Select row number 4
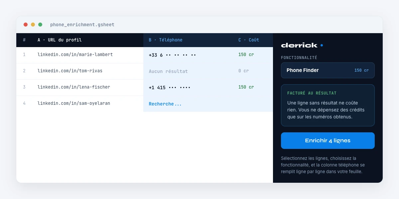Screen dimensions: 399x199 (x=24, y=103)
